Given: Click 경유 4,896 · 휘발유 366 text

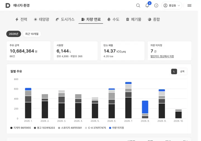Looking at the screenshot, I should coord(70,56).
